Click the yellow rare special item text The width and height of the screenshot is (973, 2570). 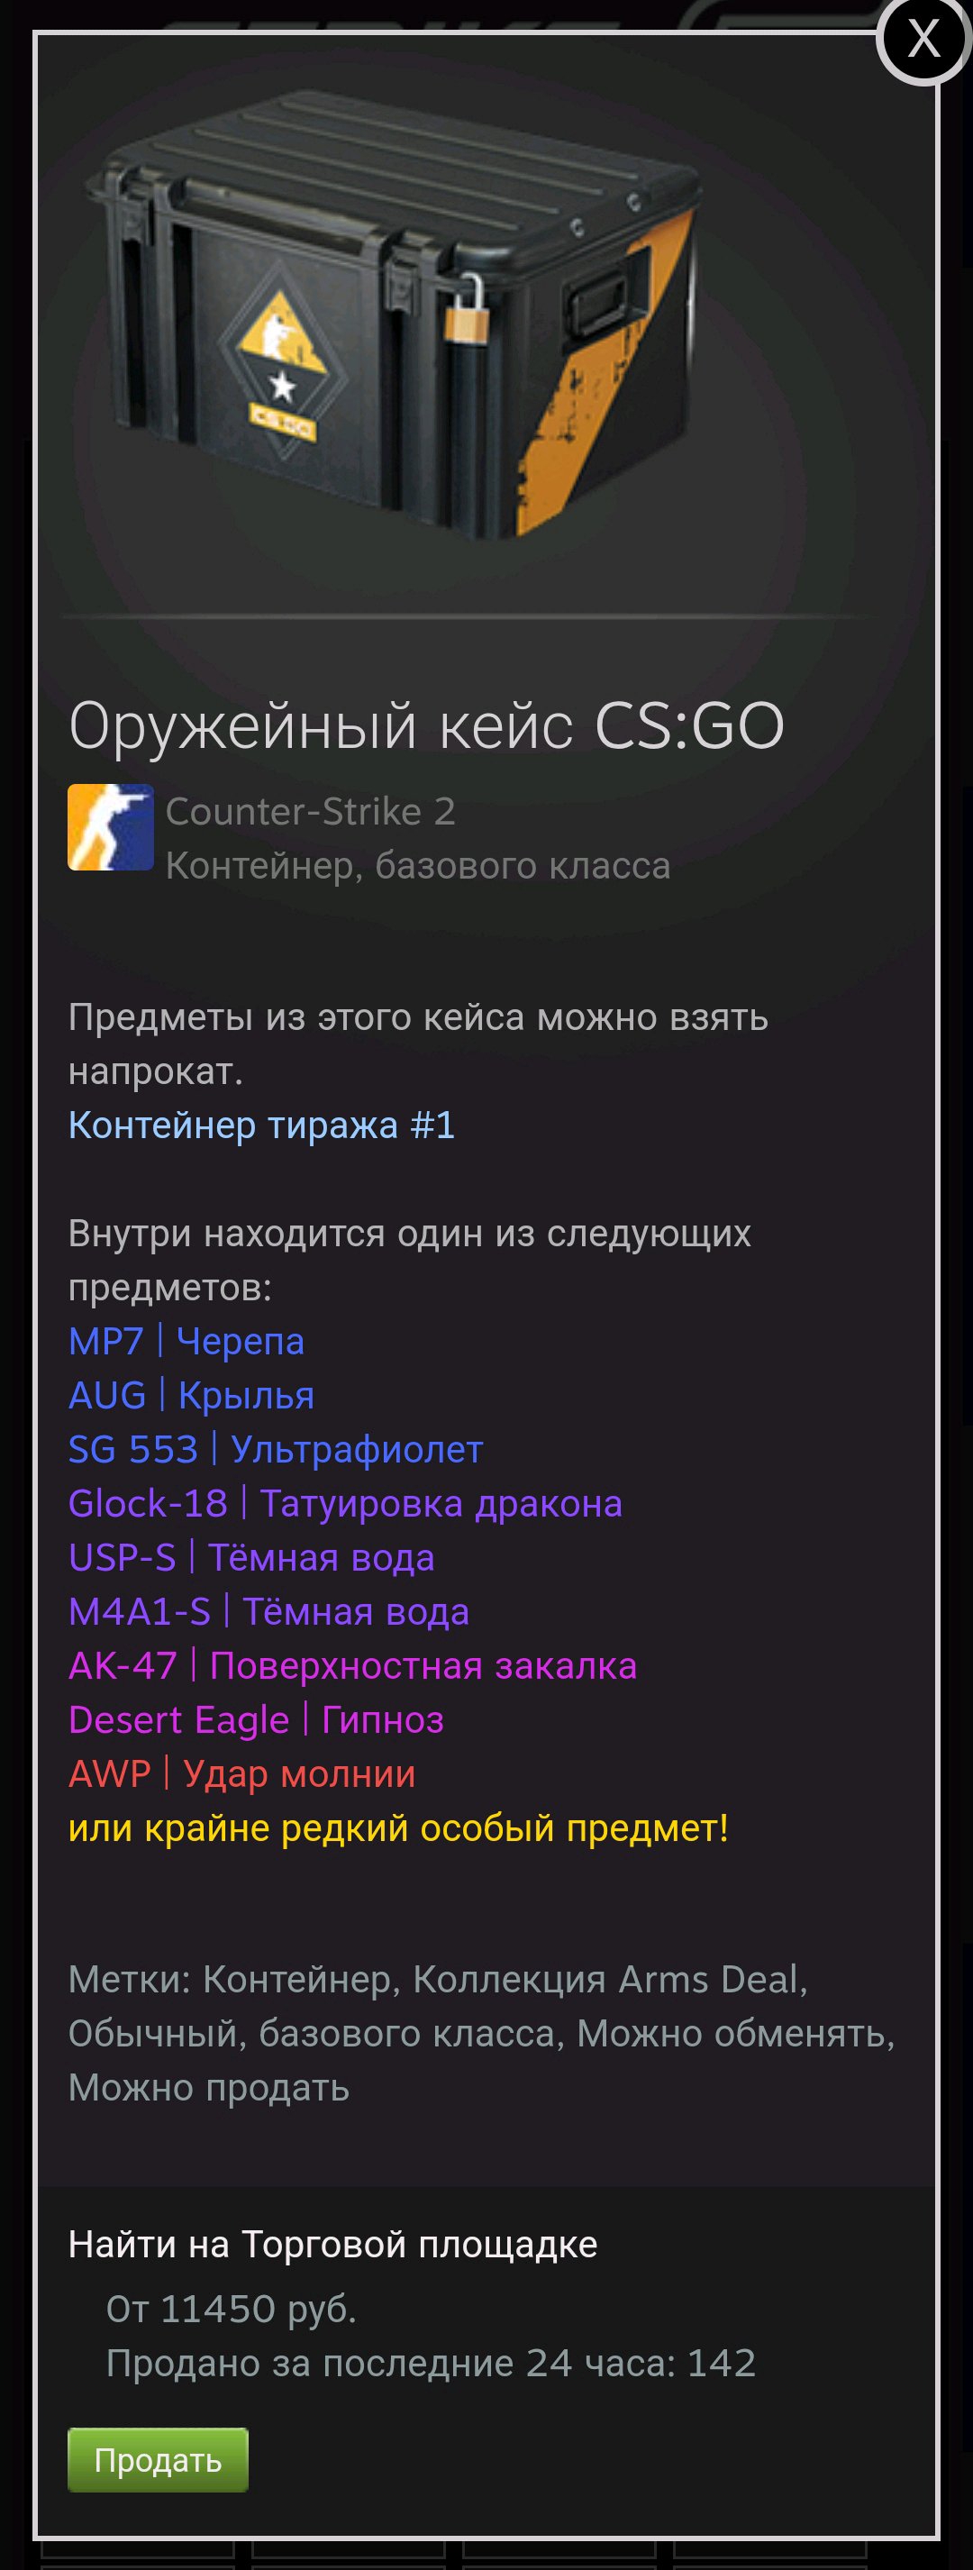click(398, 1827)
